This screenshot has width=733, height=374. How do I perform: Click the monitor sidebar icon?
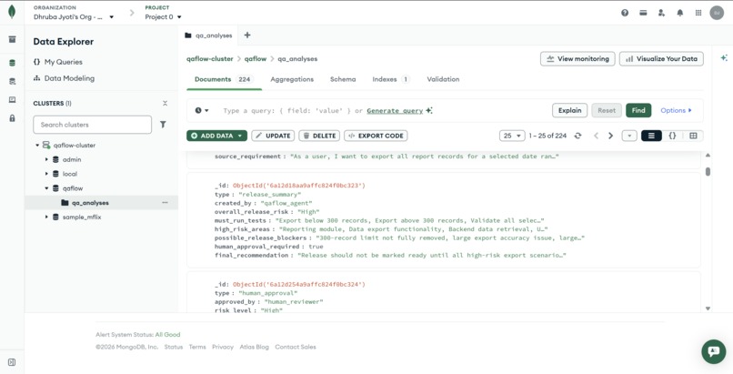click(x=12, y=99)
